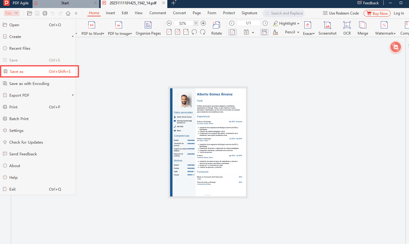Select the actual size 1:1 view icon
This screenshot has width=409, height=244.
(169, 32)
